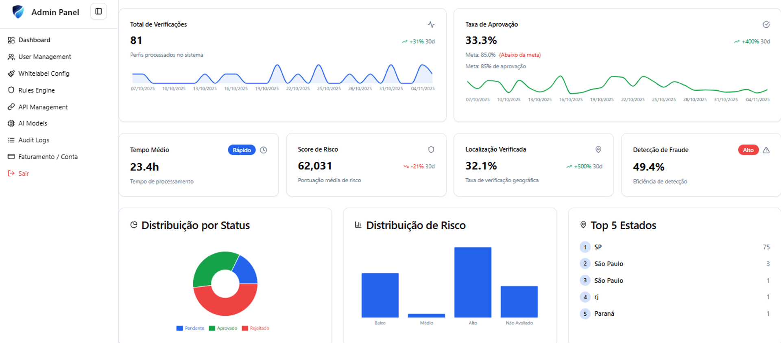
Task: Click the Alto badge on Detecção de Fraude
Action: tap(748, 150)
